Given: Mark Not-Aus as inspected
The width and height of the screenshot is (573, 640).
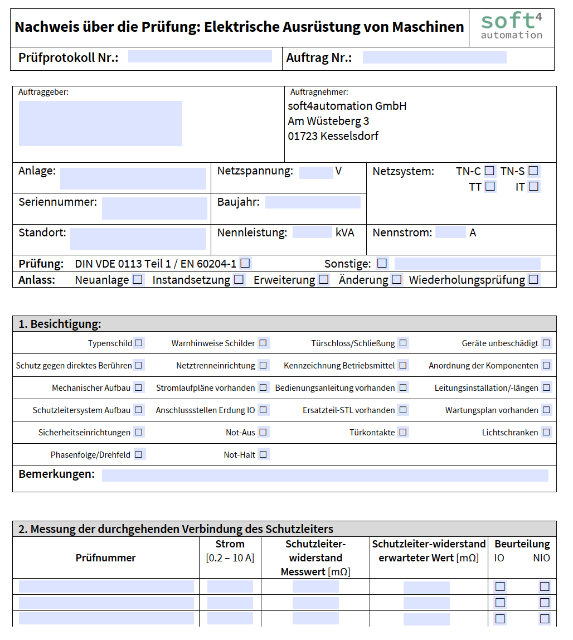Looking at the screenshot, I should point(263,432).
